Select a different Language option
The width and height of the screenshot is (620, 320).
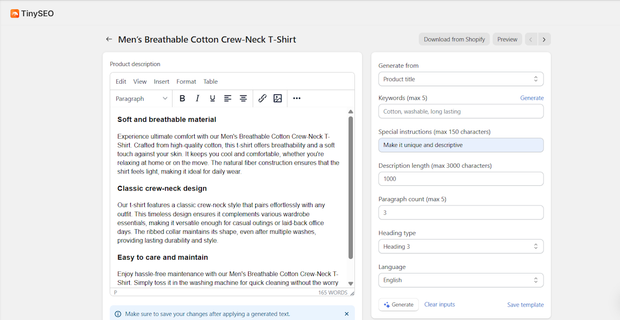[x=460, y=280]
